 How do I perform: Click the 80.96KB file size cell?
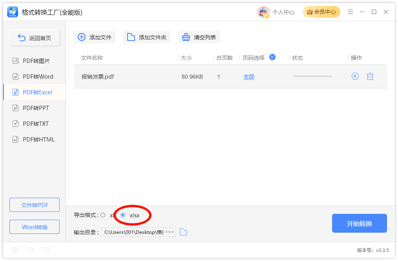(x=192, y=77)
